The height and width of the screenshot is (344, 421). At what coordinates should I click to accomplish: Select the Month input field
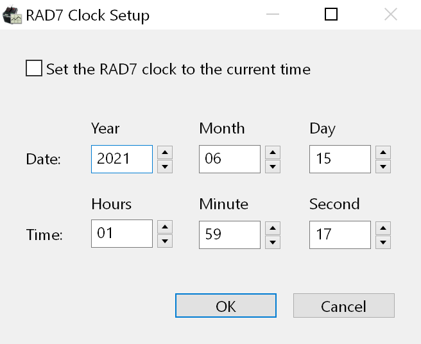230,159
